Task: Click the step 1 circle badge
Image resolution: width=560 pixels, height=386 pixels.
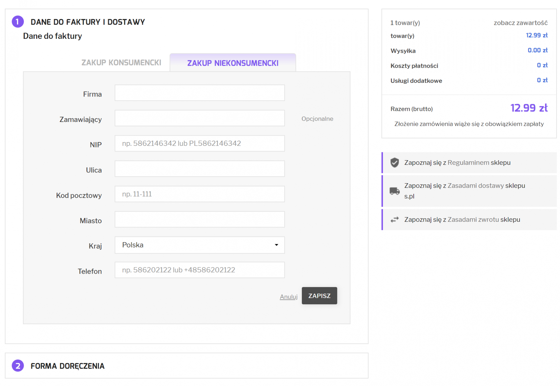Action: [x=18, y=22]
